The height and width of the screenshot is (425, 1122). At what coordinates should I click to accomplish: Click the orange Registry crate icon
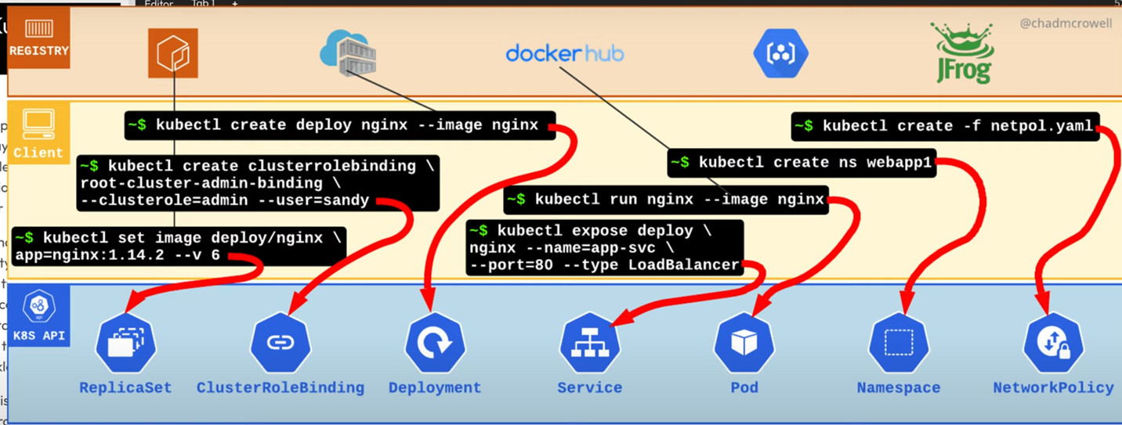point(38,28)
